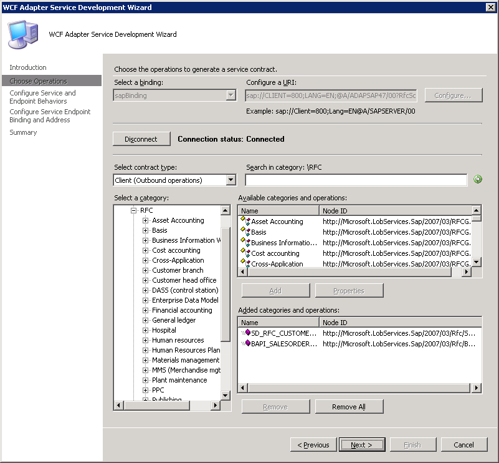499x463 pixels.
Task: Select the DASS (control station) tree item
Action: [x=185, y=290]
